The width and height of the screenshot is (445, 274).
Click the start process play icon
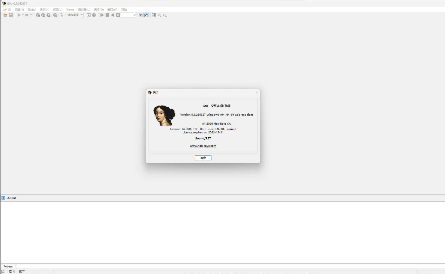point(102,15)
